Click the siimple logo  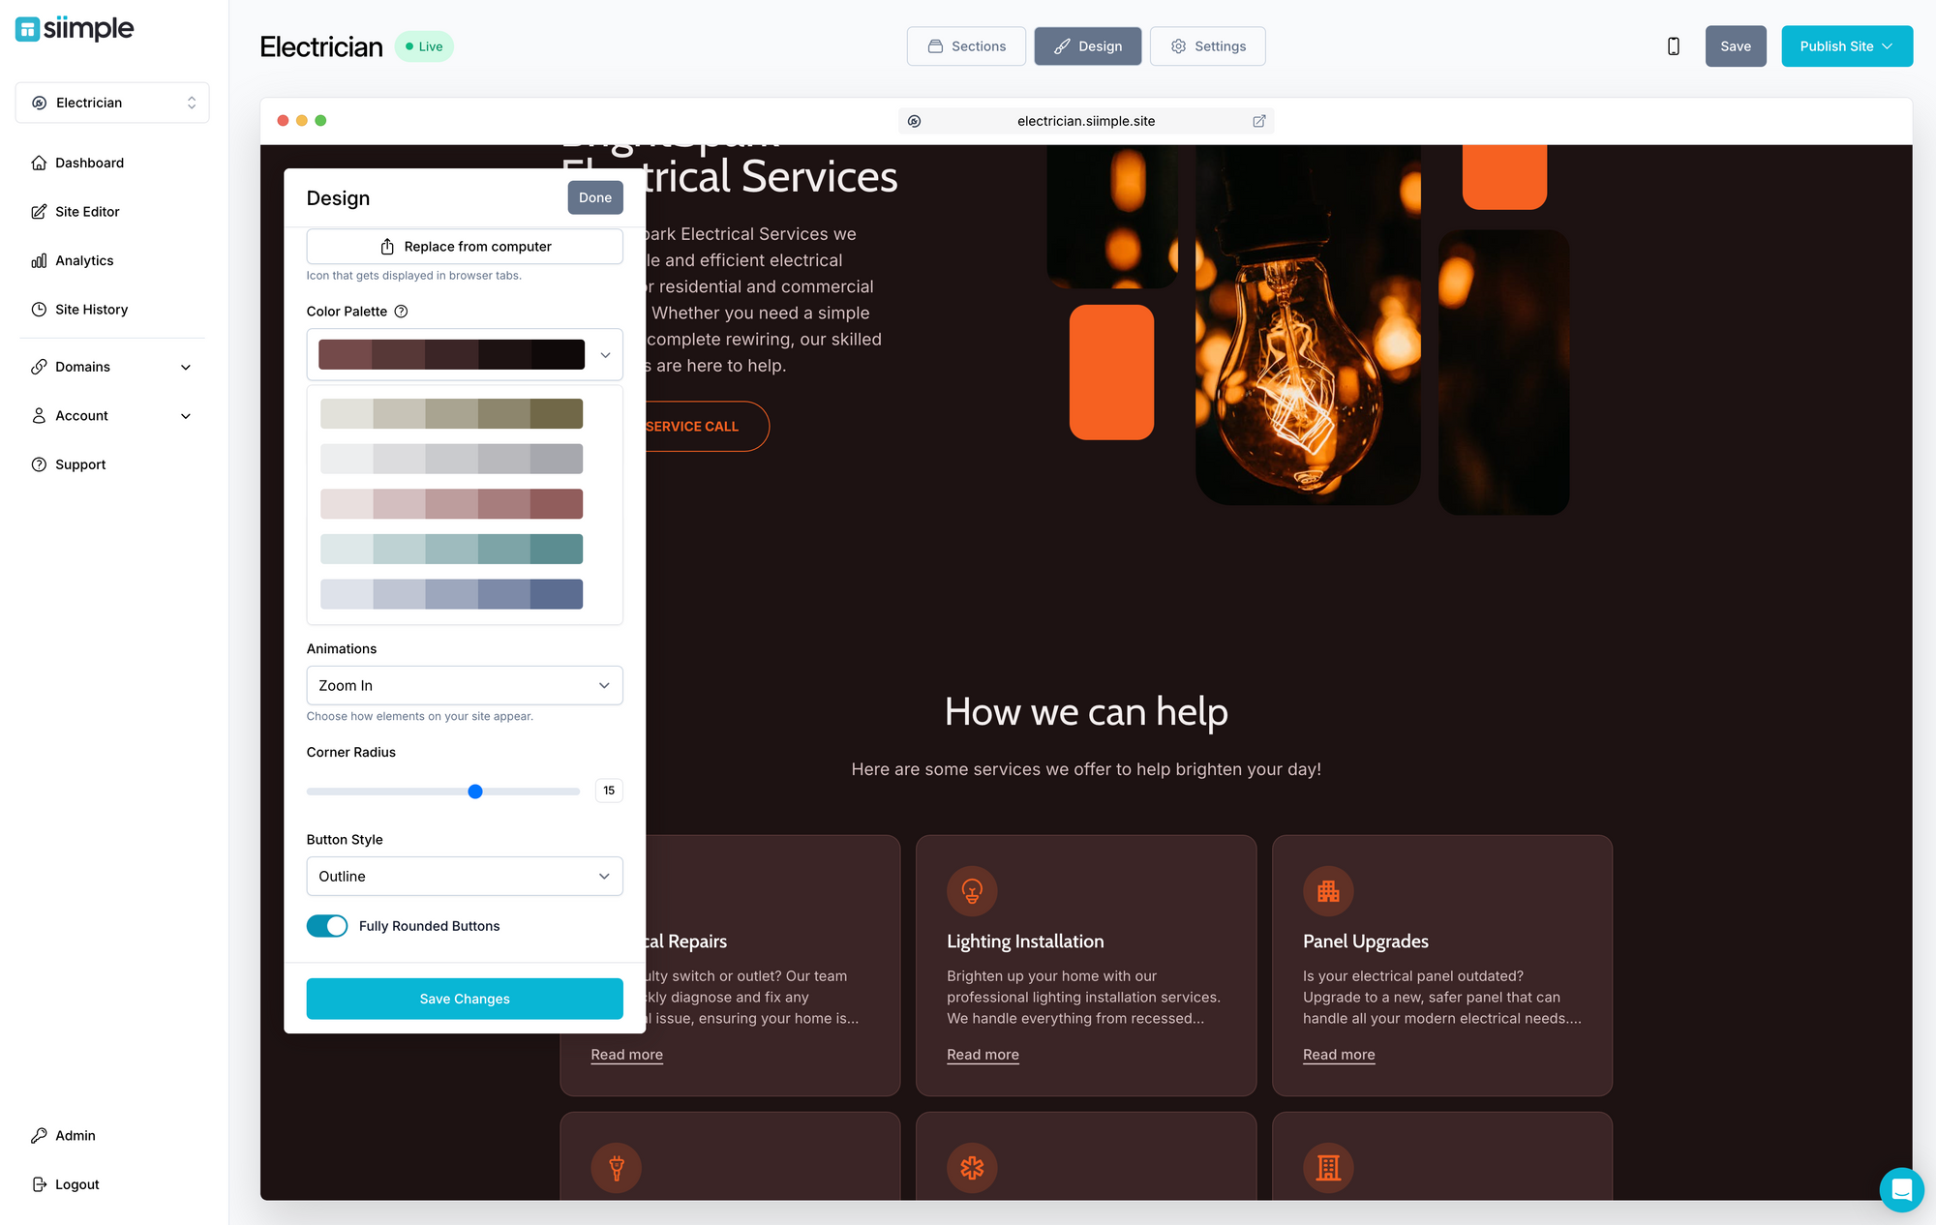click(75, 29)
